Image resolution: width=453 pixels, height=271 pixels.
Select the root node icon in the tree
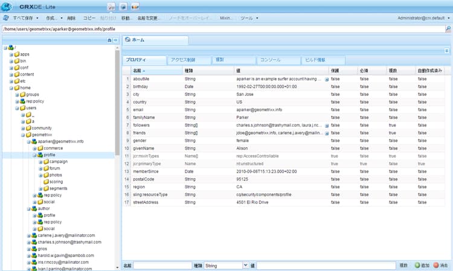pyautogui.click(x=11, y=47)
